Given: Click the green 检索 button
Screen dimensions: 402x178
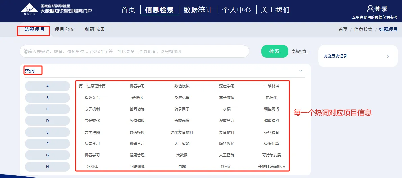Looking at the screenshot, I should [x=274, y=51].
